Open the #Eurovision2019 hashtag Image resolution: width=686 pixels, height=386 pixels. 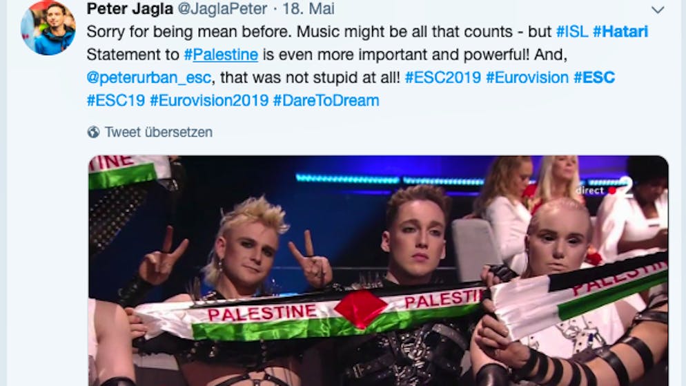pyautogui.click(x=209, y=101)
